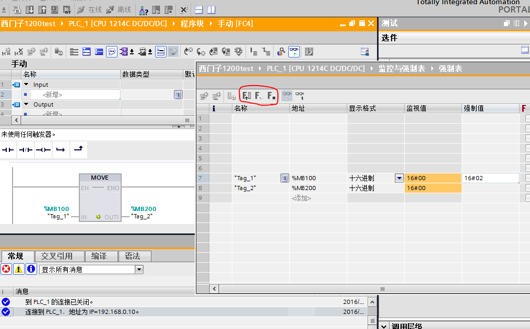Insert normally closed contact instruction
This screenshot has height=329, width=530.
click(x=26, y=150)
